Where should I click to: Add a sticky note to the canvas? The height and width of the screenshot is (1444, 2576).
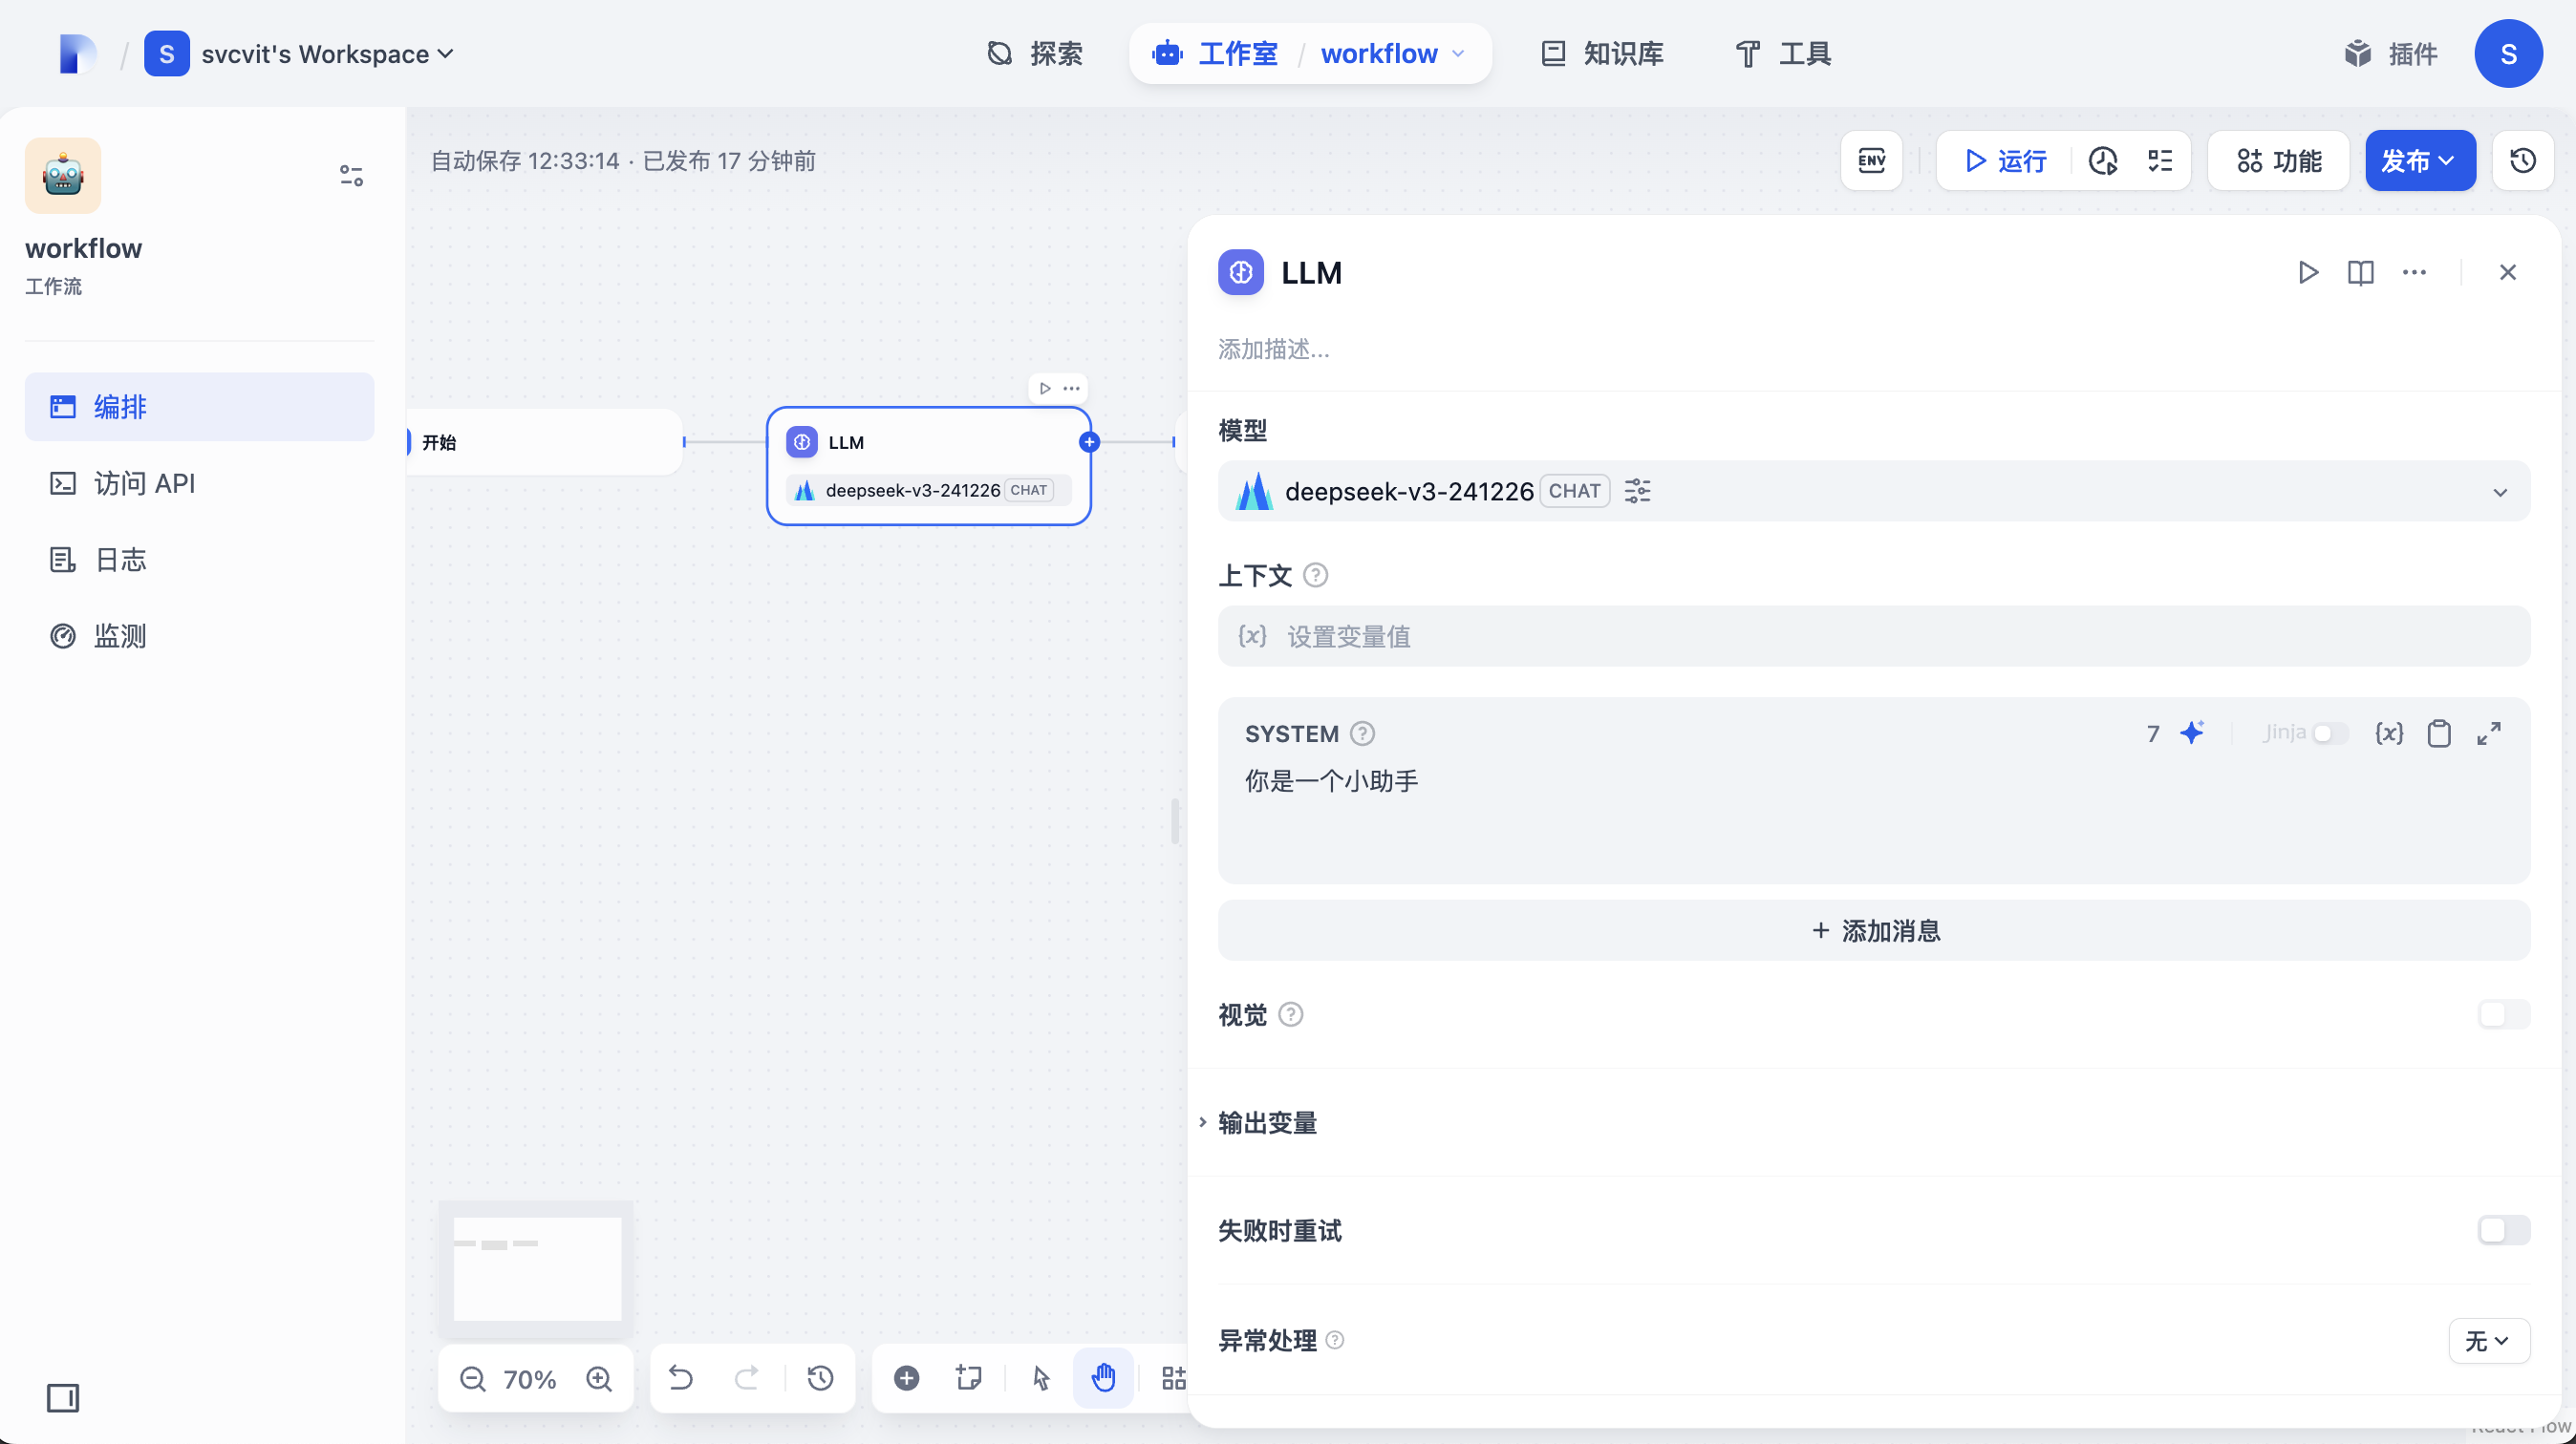967,1377
